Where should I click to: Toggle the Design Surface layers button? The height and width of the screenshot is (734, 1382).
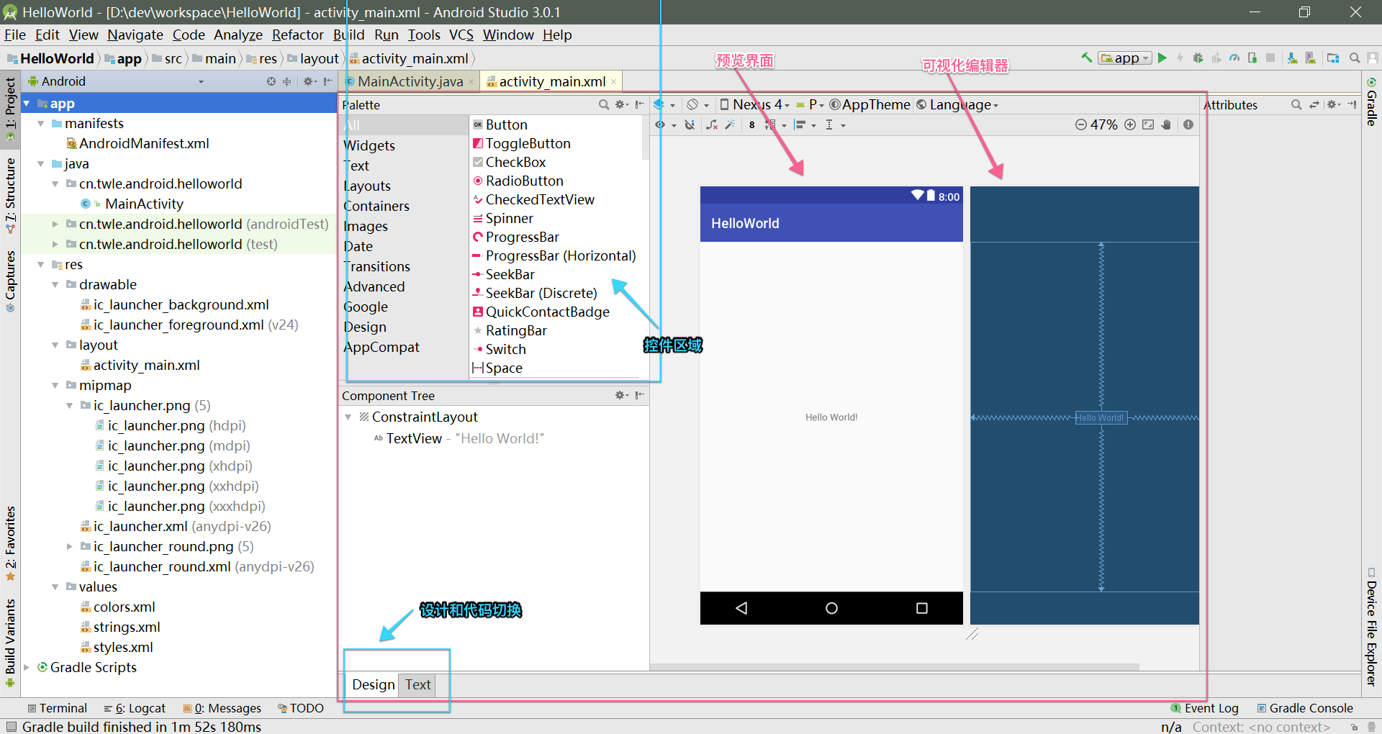point(659,104)
